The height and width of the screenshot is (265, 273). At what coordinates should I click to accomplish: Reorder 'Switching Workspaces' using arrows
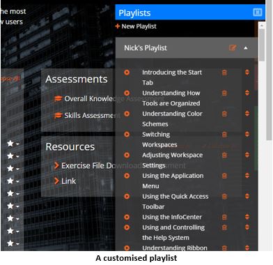coord(247,134)
